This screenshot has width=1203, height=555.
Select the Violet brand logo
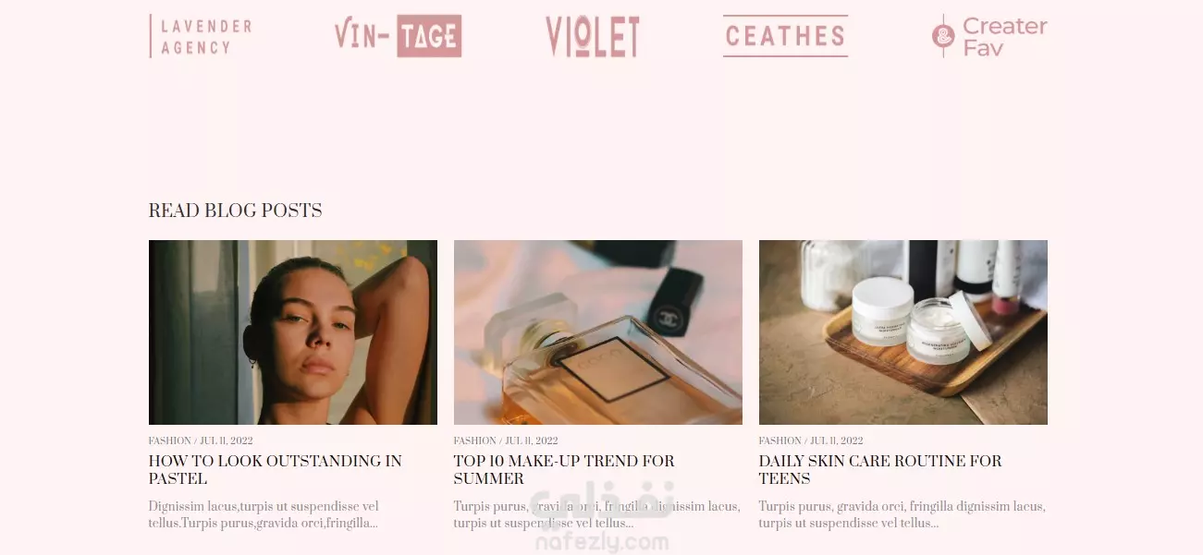593,37
